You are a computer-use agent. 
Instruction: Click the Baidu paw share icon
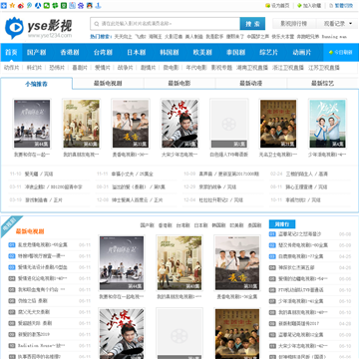(x=81, y=6)
